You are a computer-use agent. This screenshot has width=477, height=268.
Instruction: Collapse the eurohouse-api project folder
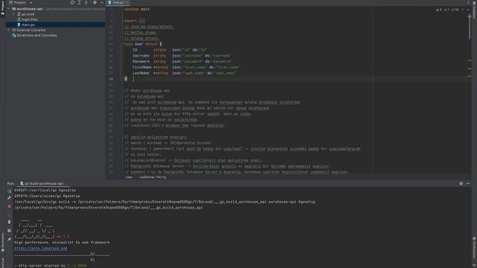(x=9, y=9)
